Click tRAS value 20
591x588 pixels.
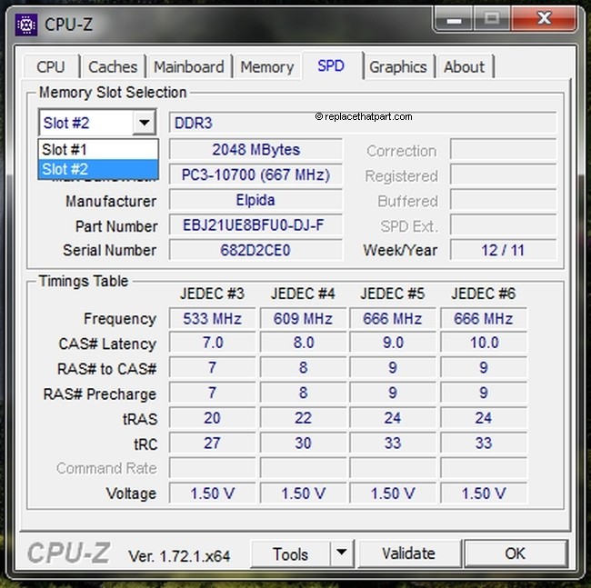pos(212,418)
